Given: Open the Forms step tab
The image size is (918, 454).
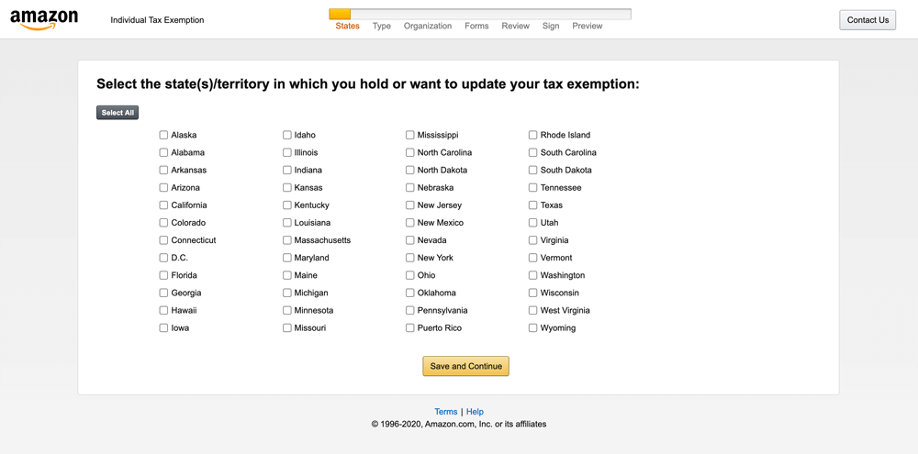Looking at the screenshot, I should tap(476, 26).
